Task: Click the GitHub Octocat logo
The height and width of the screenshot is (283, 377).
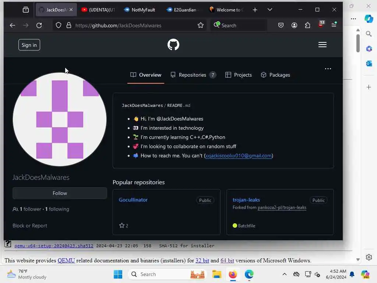Action: (x=173, y=45)
